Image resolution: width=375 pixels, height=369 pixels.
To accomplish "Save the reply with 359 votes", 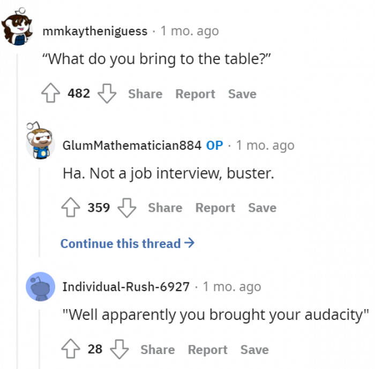I will [262, 207].
